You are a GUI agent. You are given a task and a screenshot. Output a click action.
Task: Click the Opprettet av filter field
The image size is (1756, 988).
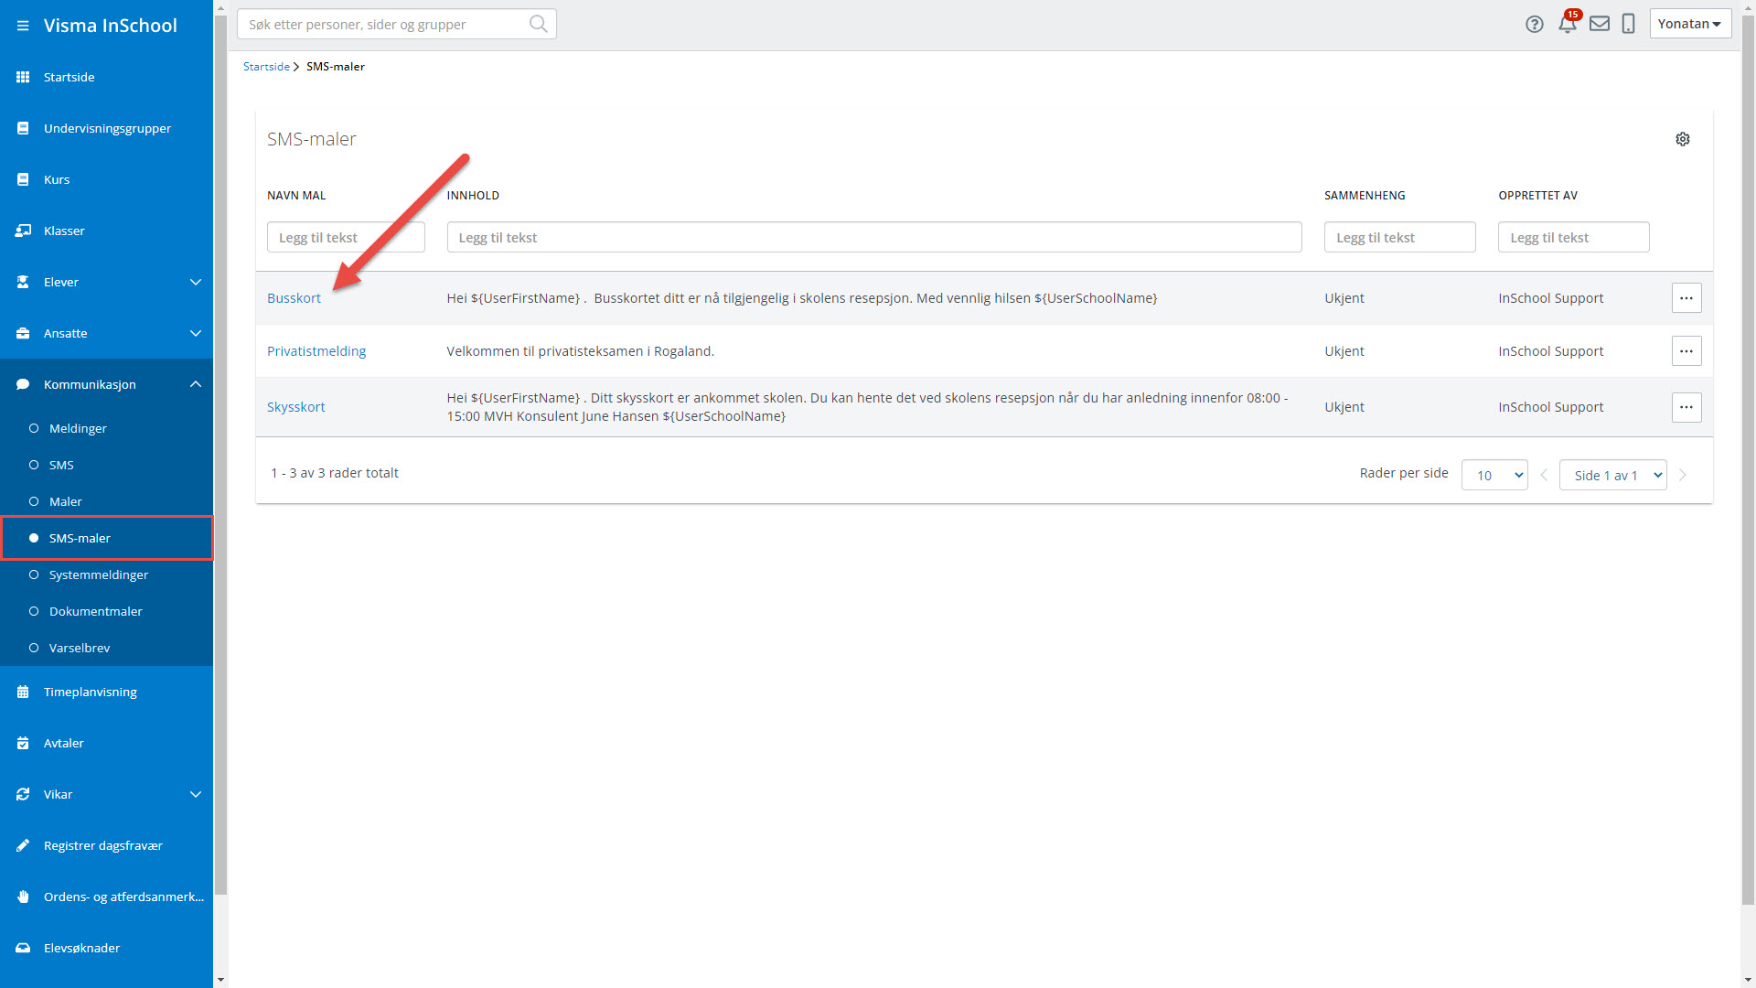[1573, 237]
